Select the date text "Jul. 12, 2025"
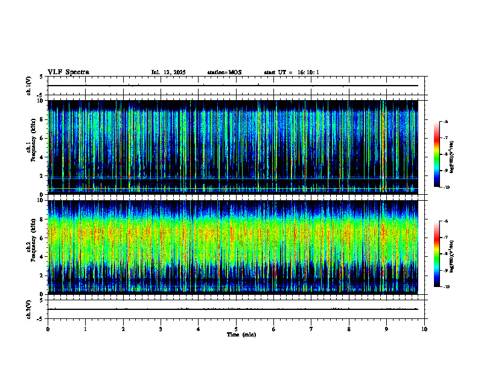Image resolution: width=478 pixels, height=369 pixels. point(168,72)
